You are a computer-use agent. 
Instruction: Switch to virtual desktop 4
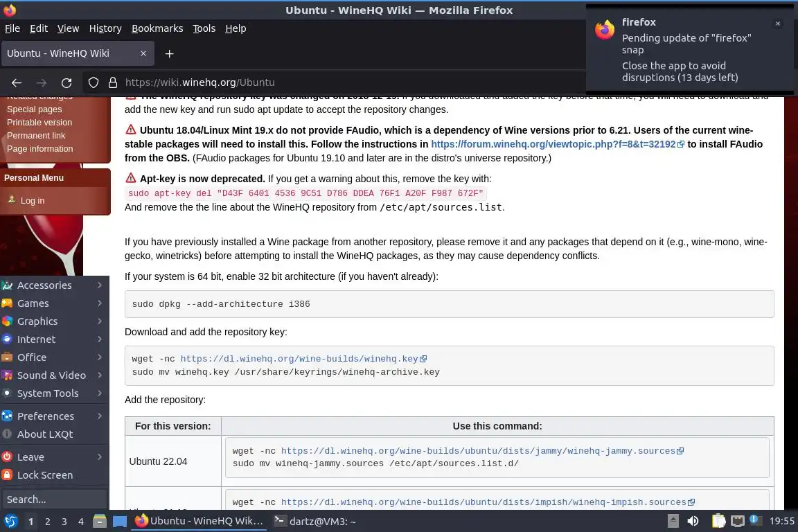(81, 522)
